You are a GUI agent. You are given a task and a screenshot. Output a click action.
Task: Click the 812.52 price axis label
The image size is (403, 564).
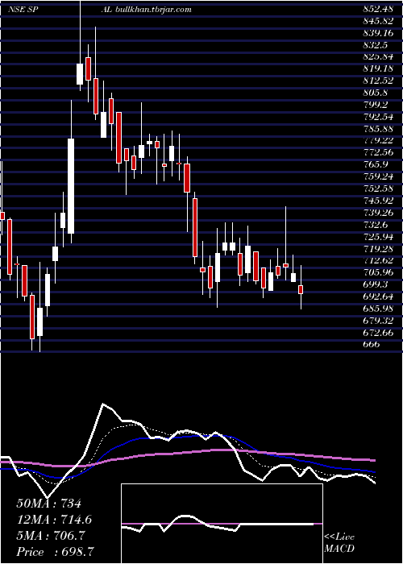[x=377, y=81]
